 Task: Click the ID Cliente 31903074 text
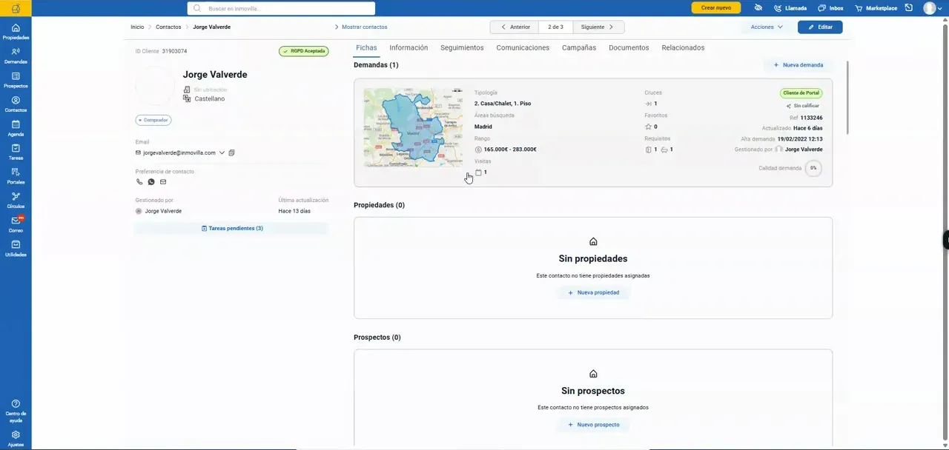click(x=161, y=52)
